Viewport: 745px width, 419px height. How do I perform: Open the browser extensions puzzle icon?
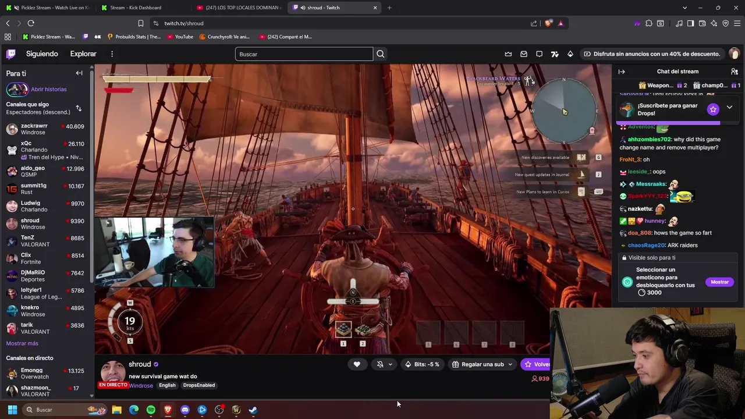click(x=649, y=23)
